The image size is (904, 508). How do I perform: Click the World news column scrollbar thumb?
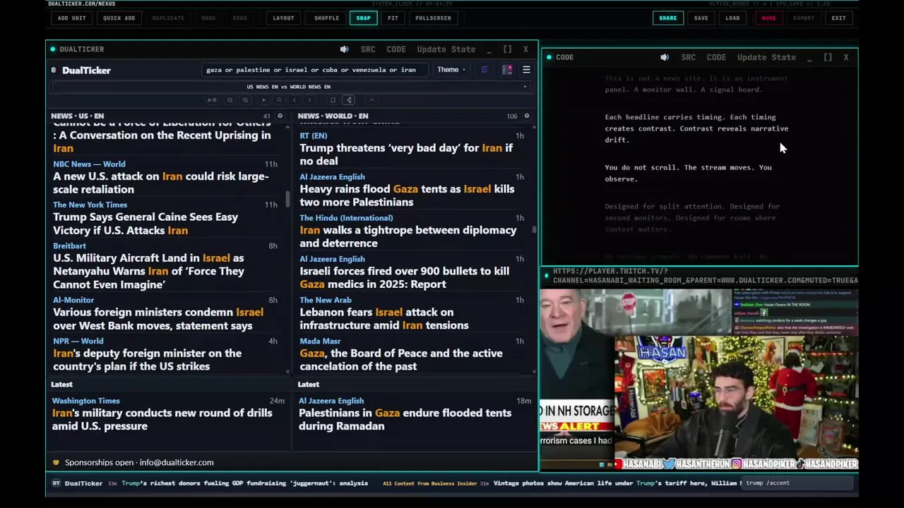(534, 229)
